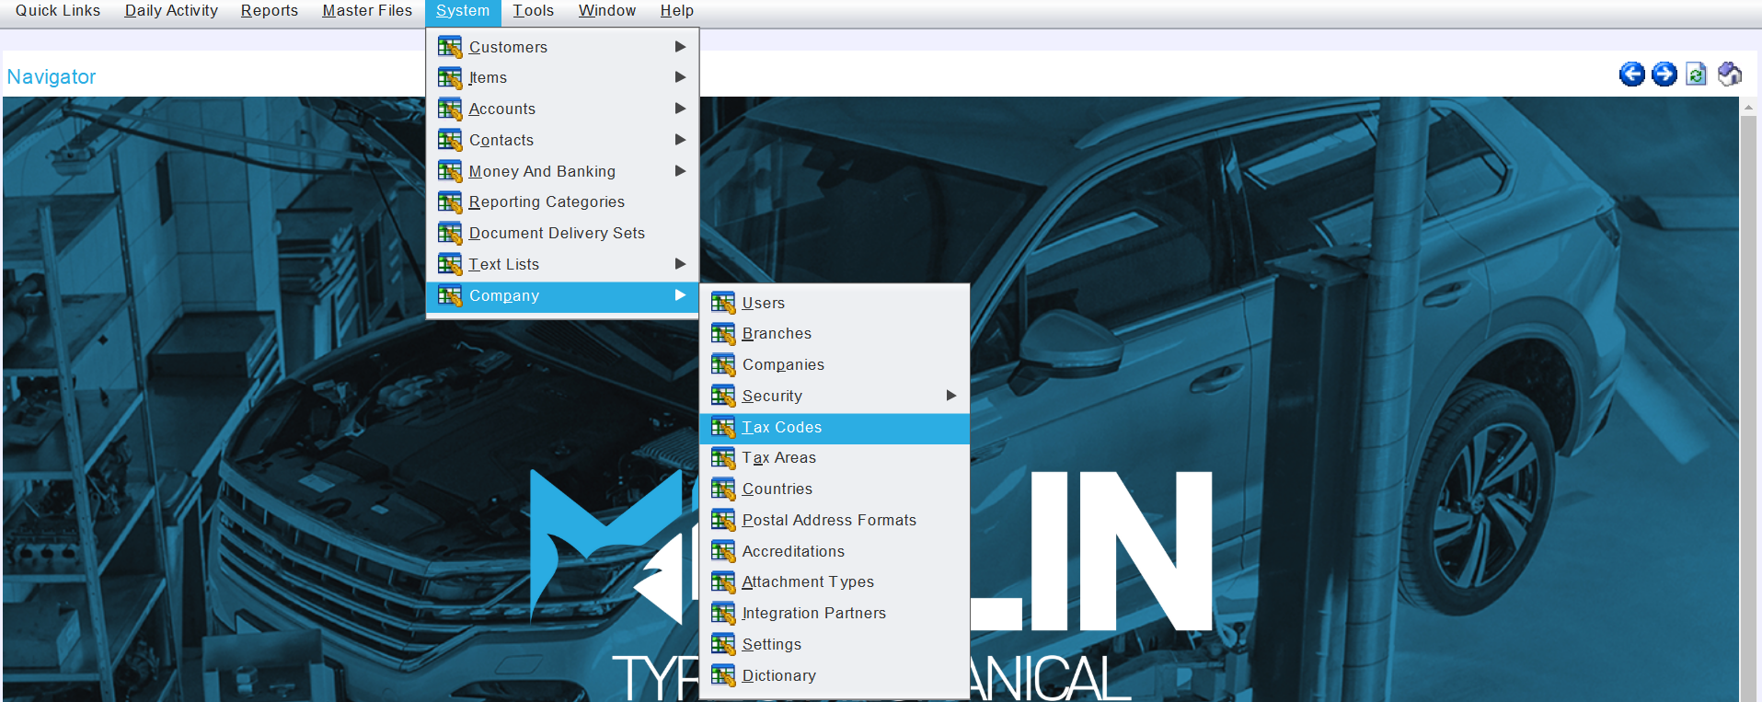
Task: Click the icon beside Text Lists
Action: tap(450, 264)
